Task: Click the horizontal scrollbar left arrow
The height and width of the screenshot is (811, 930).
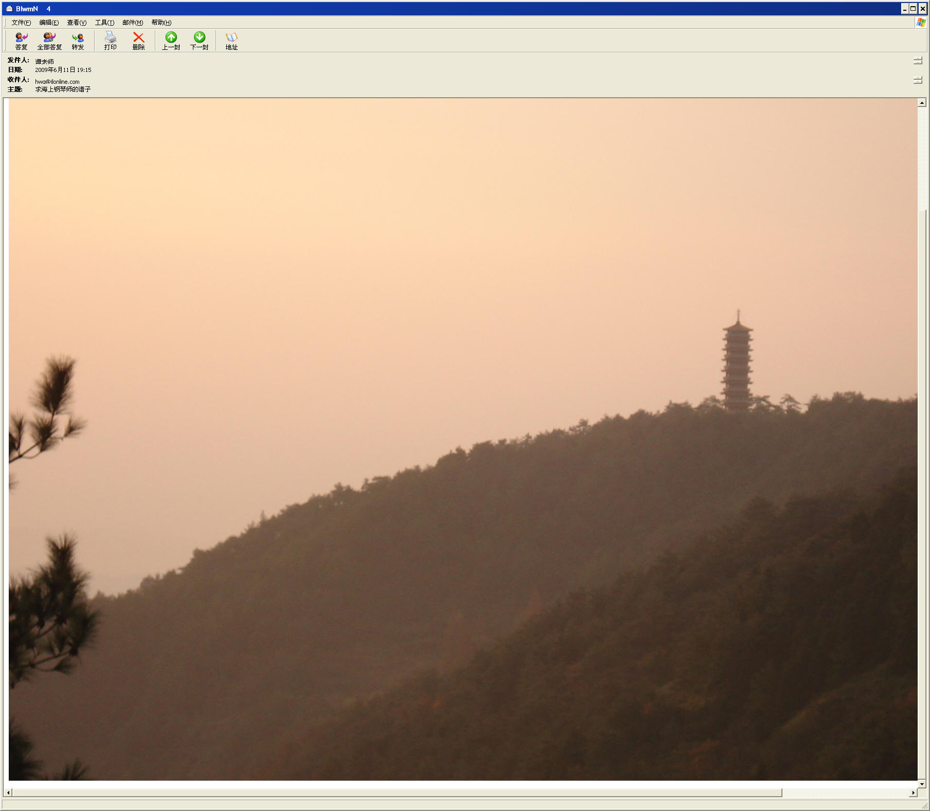Action: pos(8,792)
